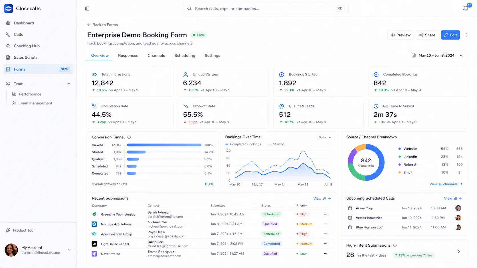
Task: Click sarah.j@greenline.com email
Action: [165, 216]
